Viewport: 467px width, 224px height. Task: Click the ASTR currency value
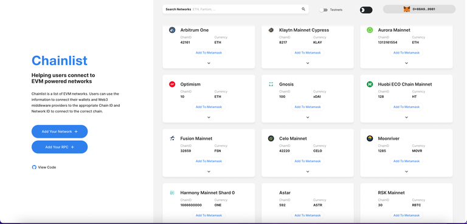click(317, 205)
